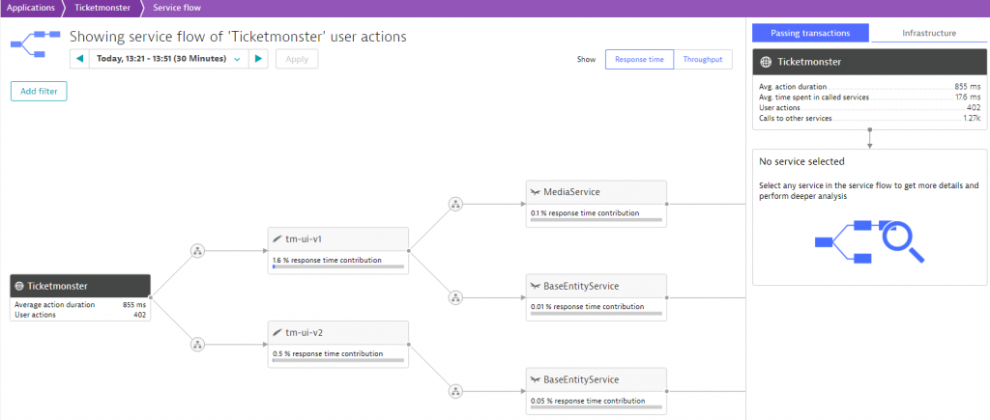
Task: Click the globe icon in Ticketmonster panel header
Action: (766, 62)
